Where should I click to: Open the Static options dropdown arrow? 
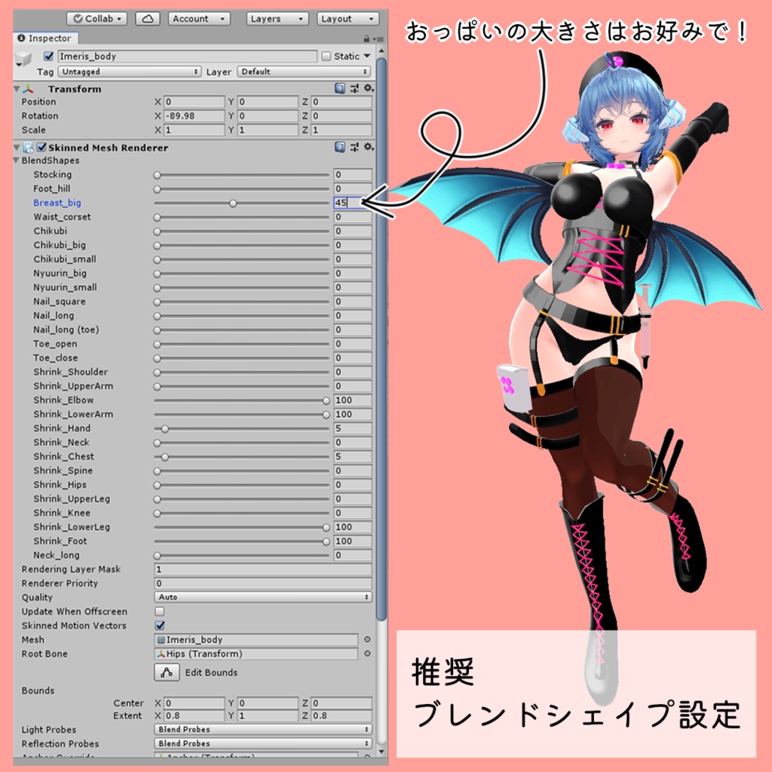point(367,56)
